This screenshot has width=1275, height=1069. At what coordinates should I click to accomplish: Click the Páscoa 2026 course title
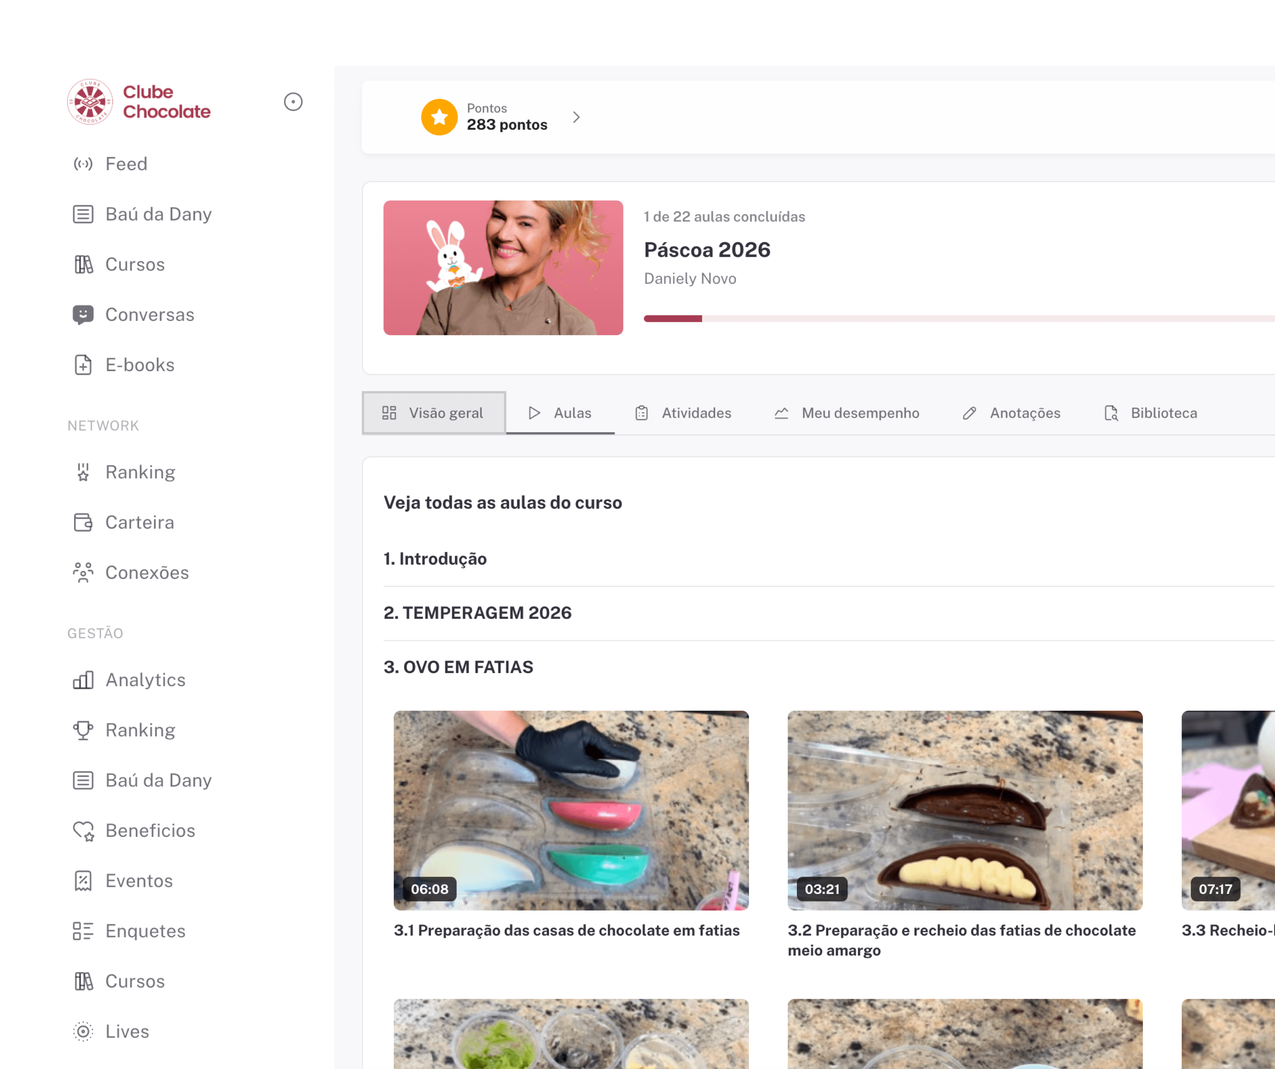coord(708,250)
